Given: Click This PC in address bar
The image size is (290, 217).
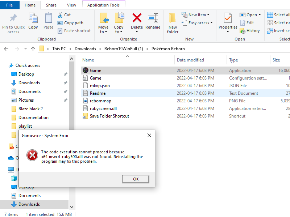Looking at the screenshot, I should 59,49.
